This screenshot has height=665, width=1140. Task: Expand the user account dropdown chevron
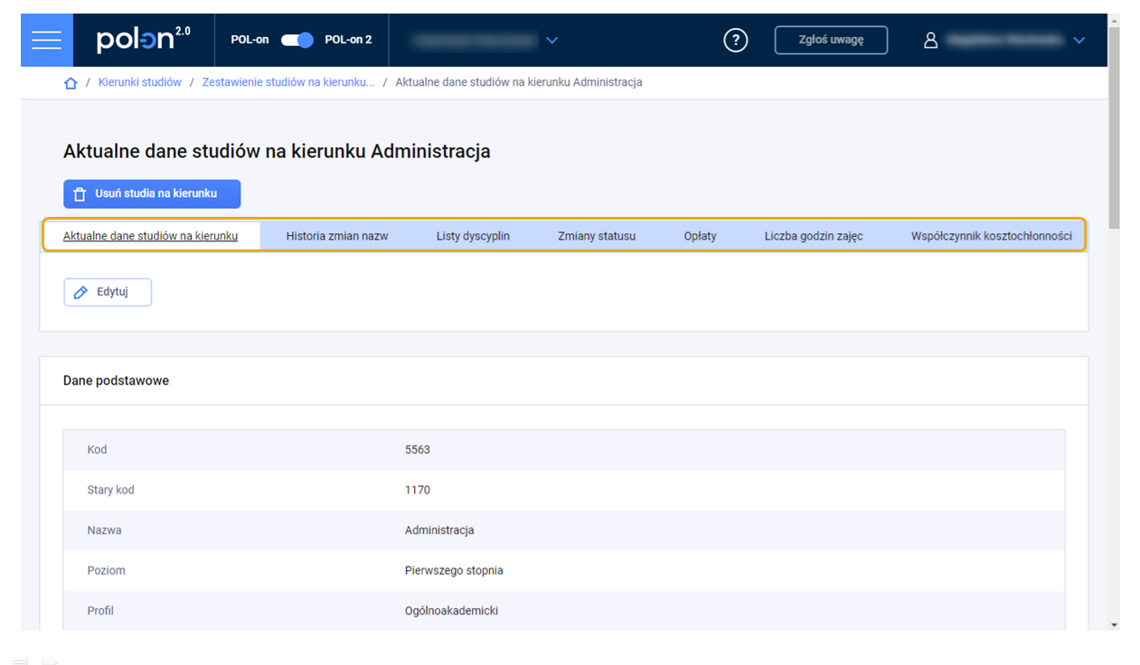tap(1079, 41)
